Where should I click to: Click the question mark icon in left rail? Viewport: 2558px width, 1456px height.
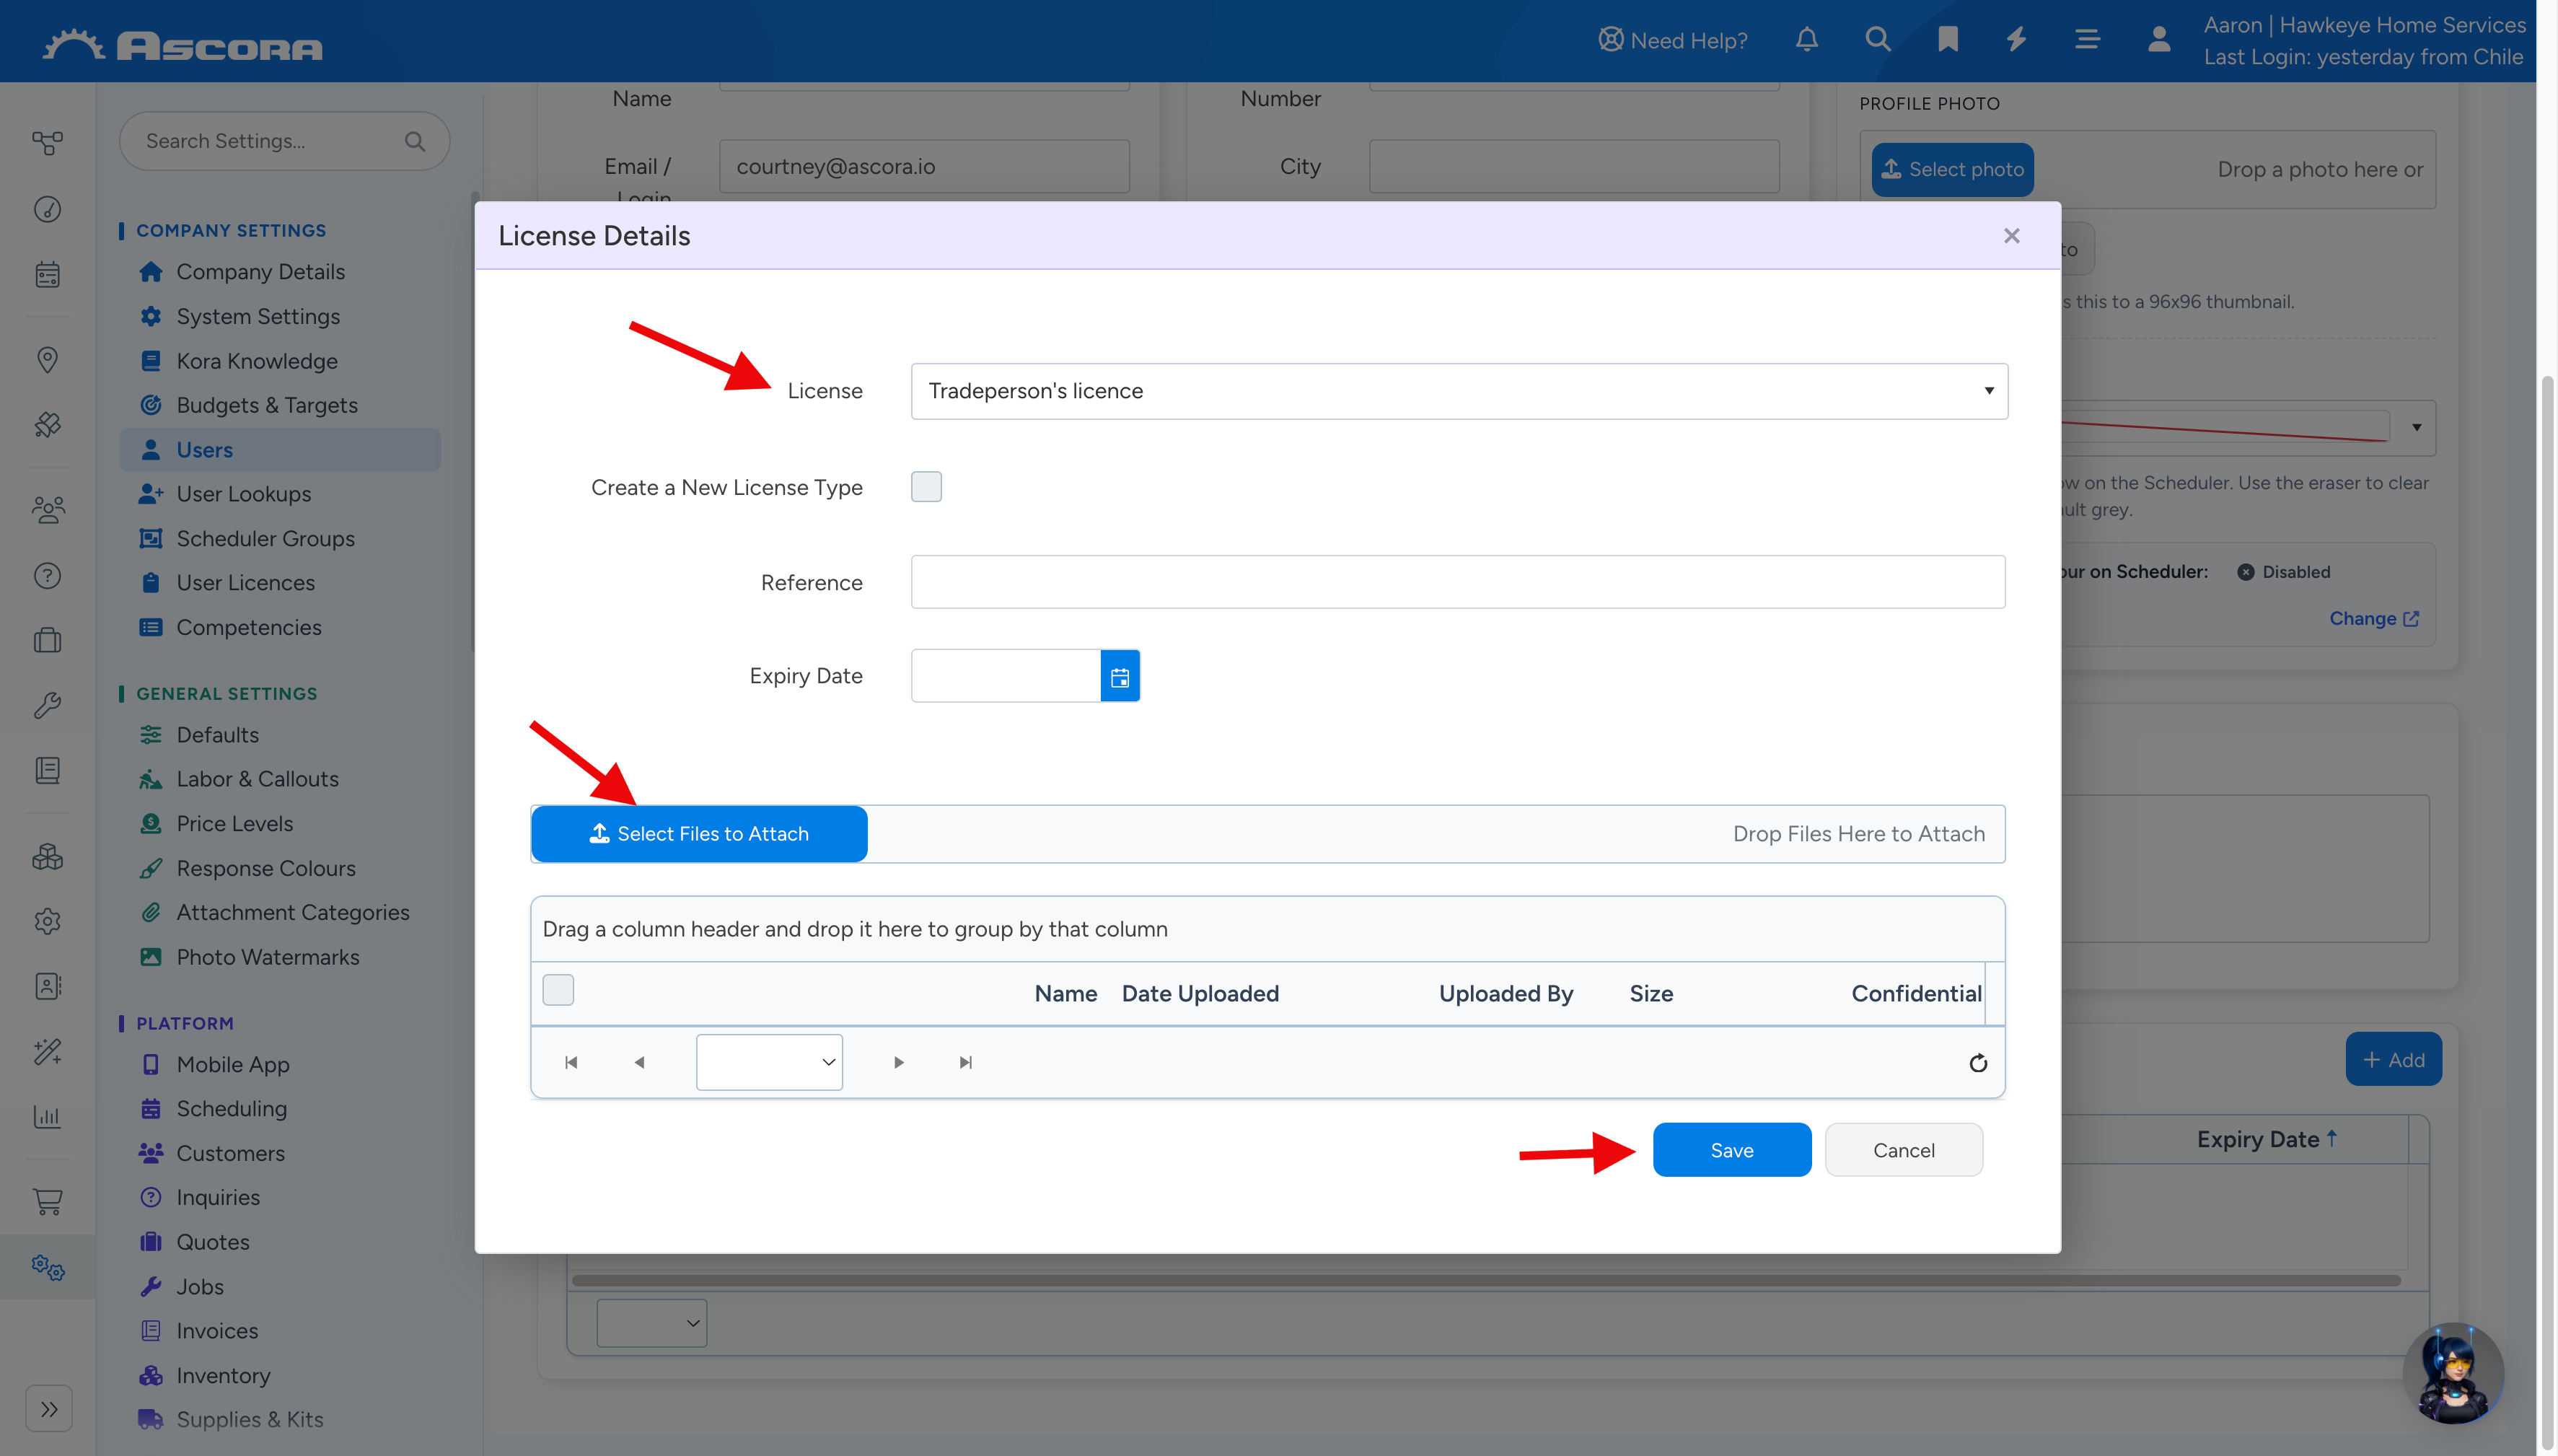click(x=47, y=576)
